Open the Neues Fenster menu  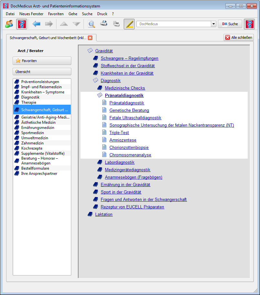tap(31, 14)
